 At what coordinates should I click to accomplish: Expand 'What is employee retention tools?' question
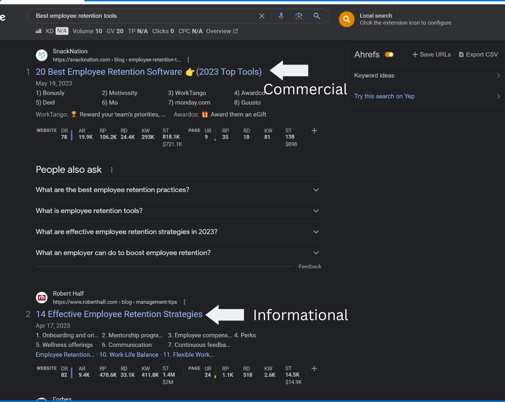point(179,211)
